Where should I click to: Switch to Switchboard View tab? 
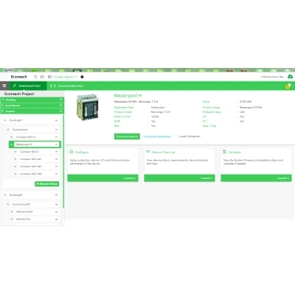coord(28,86)
